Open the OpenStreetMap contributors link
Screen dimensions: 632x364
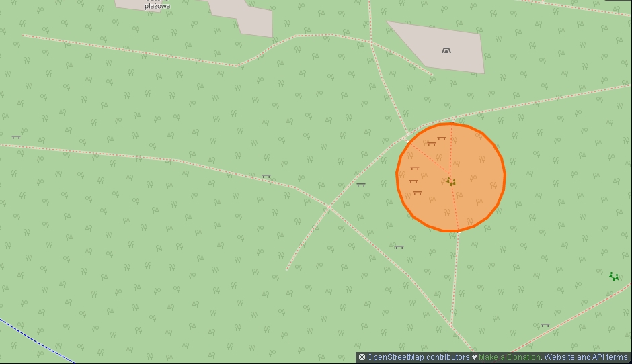coord(418,357)
